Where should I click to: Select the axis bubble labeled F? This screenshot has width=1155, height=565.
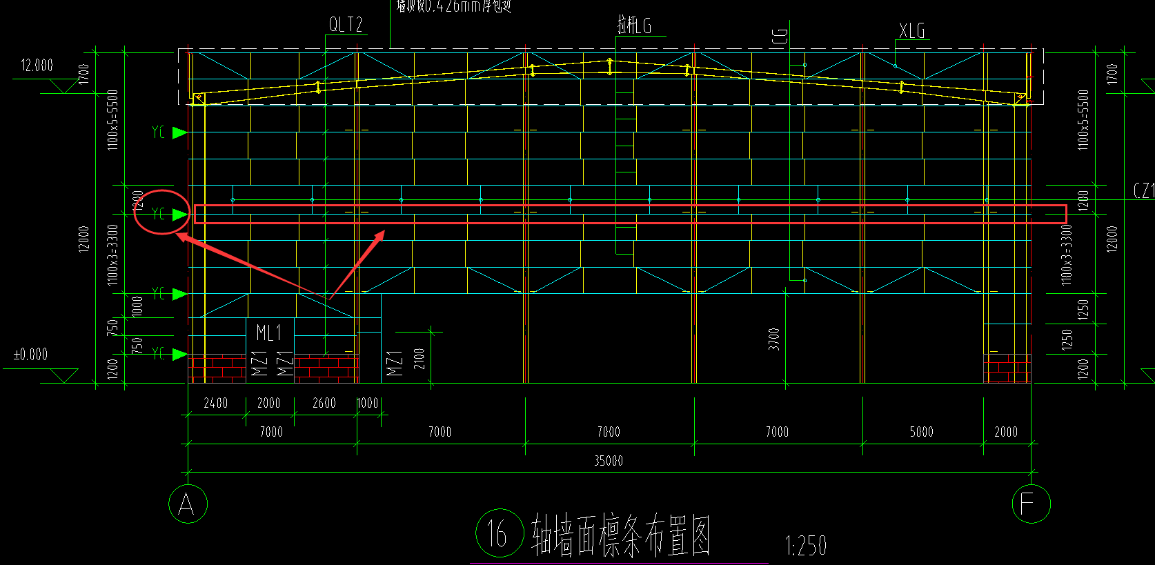(1031, 504)
